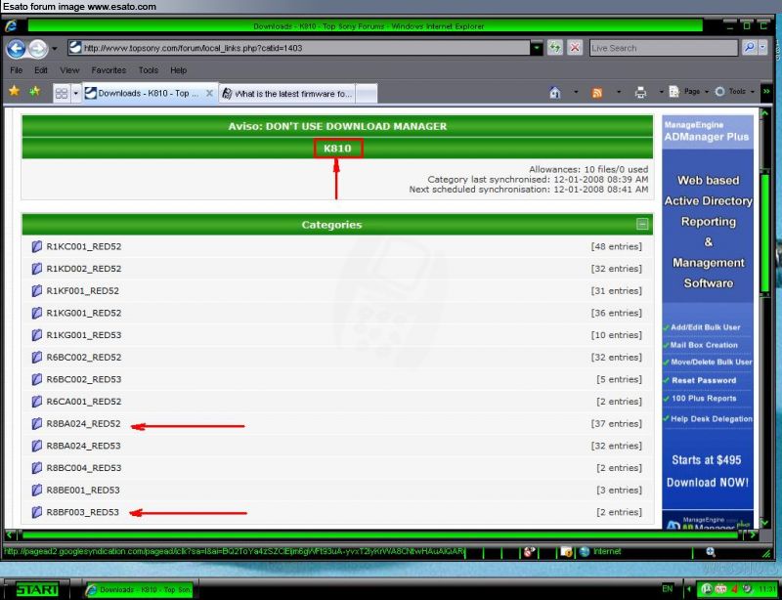Switch to the 'What is the latest firmware' tab

[286, 93]
